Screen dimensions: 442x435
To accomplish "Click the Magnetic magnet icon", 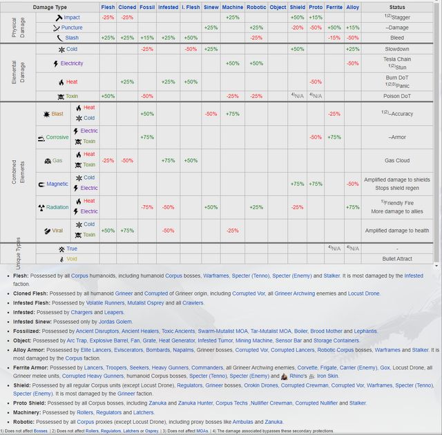I will 41,184.
